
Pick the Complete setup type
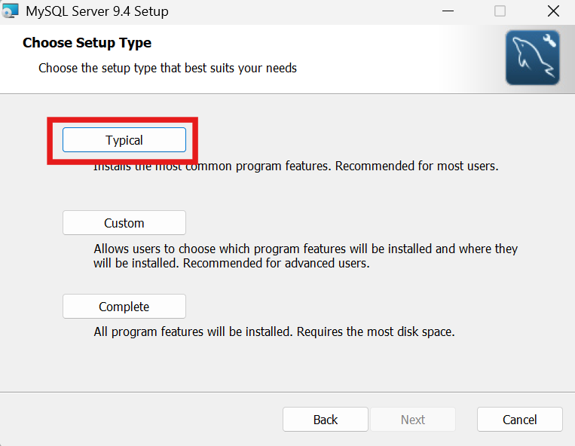[x=124, y=307]
